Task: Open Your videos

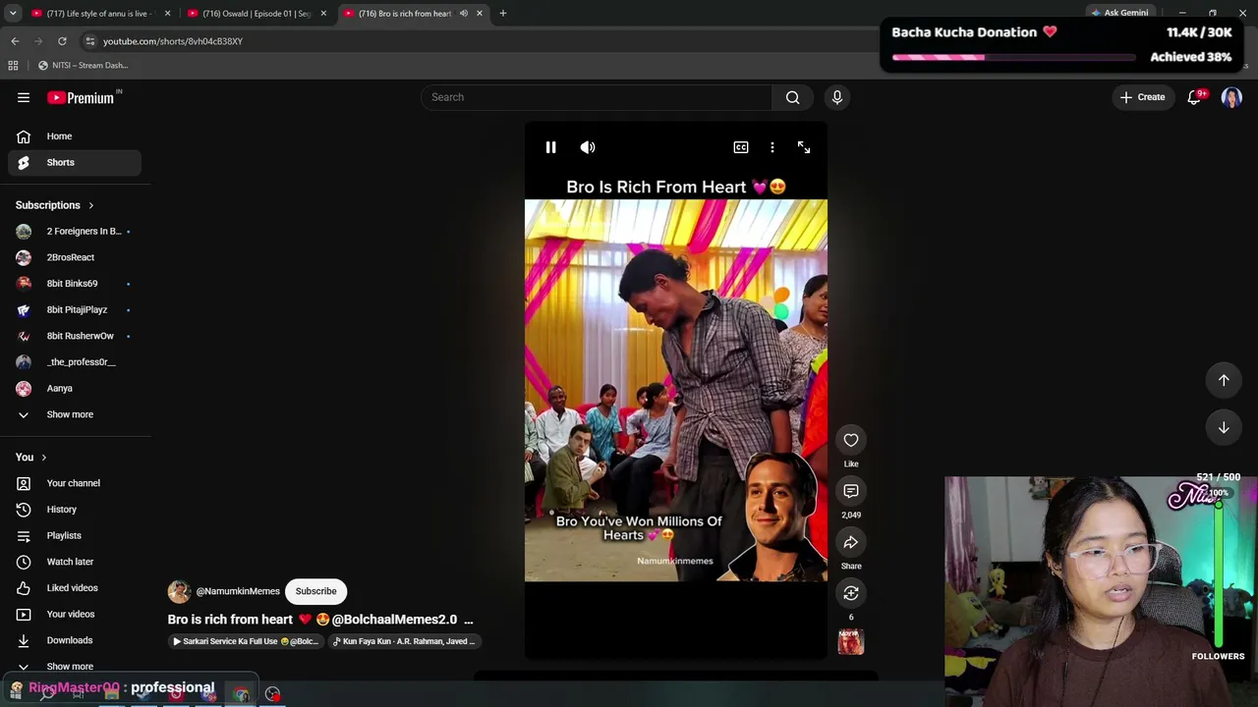Action: coord(75,614)
